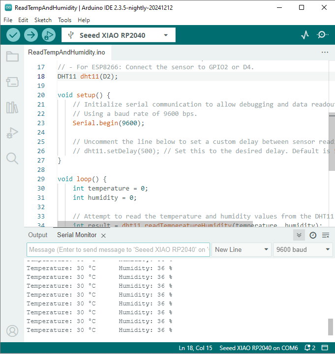335x354 pixels.
Task: Open the Library Manager books icon
Action: click(12, 108)
